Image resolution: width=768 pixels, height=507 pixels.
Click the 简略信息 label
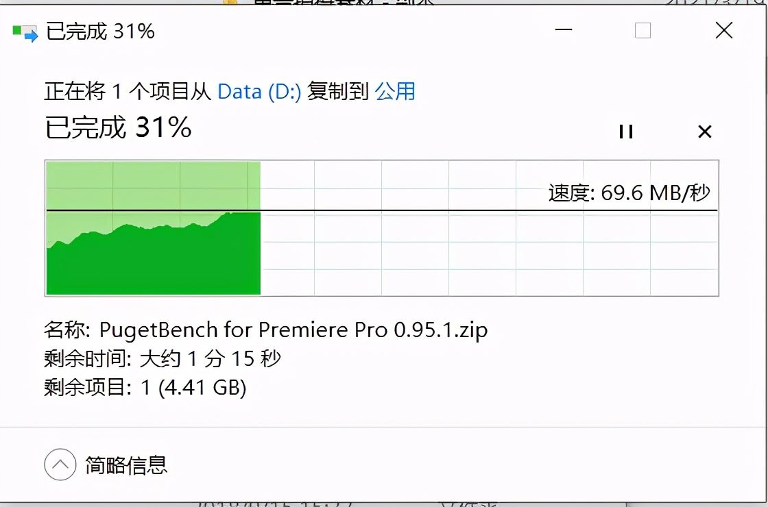pos(126,465)
